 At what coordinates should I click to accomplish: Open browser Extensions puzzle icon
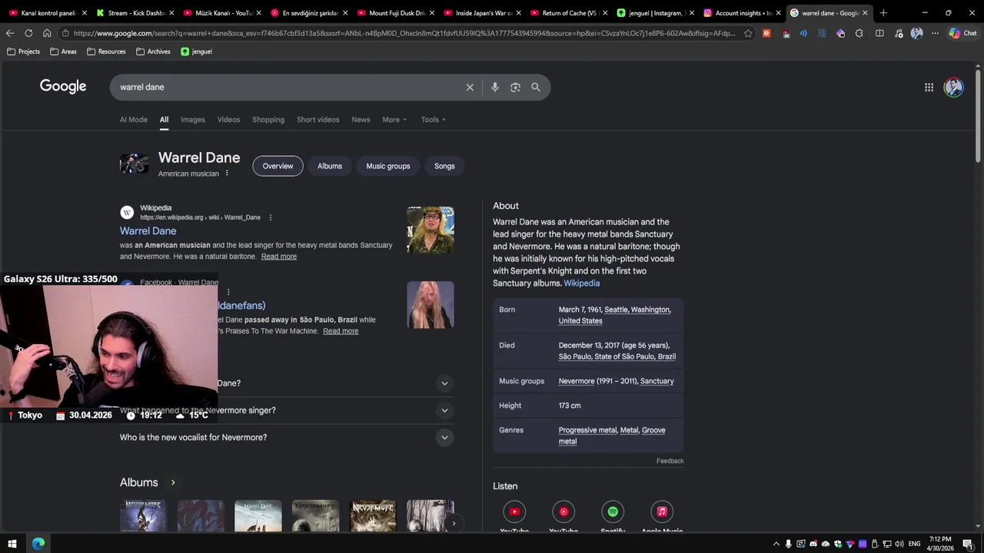[859, 33]
